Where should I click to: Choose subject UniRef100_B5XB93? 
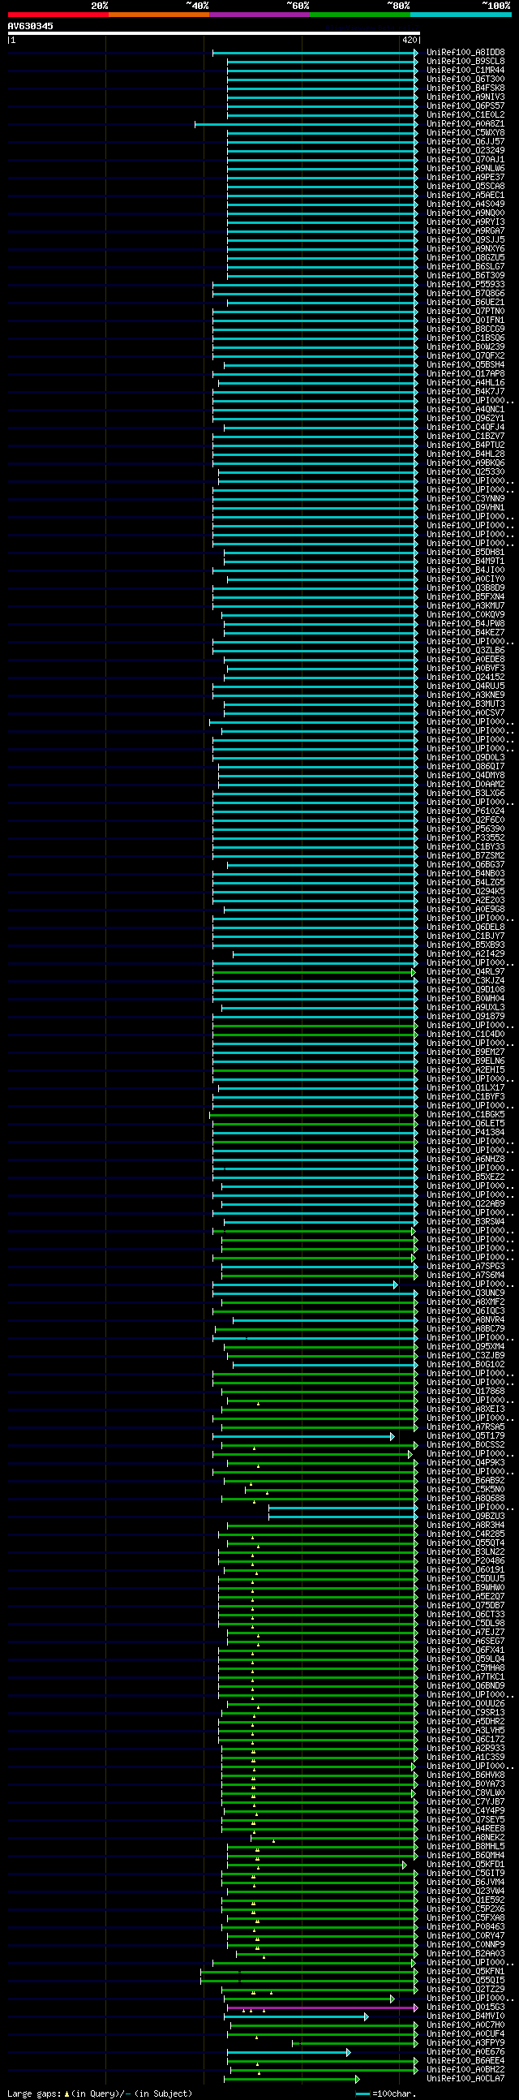[x=465, y=946]
